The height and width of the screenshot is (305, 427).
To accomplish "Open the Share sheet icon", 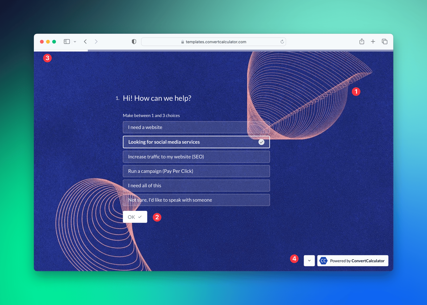I will tap(362, 42).
